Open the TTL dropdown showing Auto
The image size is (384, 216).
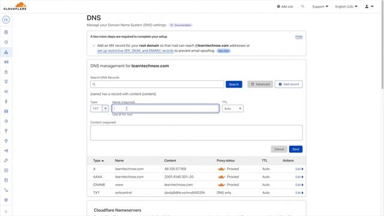pyautogui.click(x=233, y=109)
